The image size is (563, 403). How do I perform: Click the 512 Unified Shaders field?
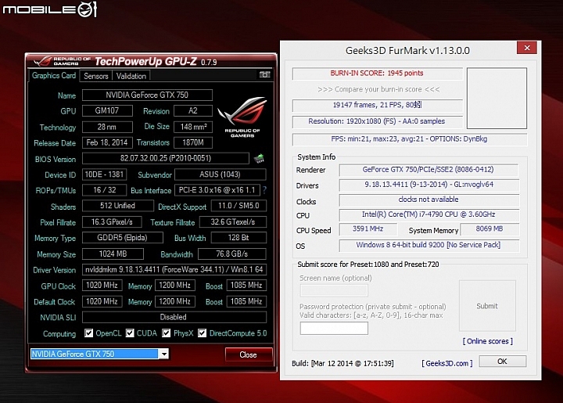(118, 206)
